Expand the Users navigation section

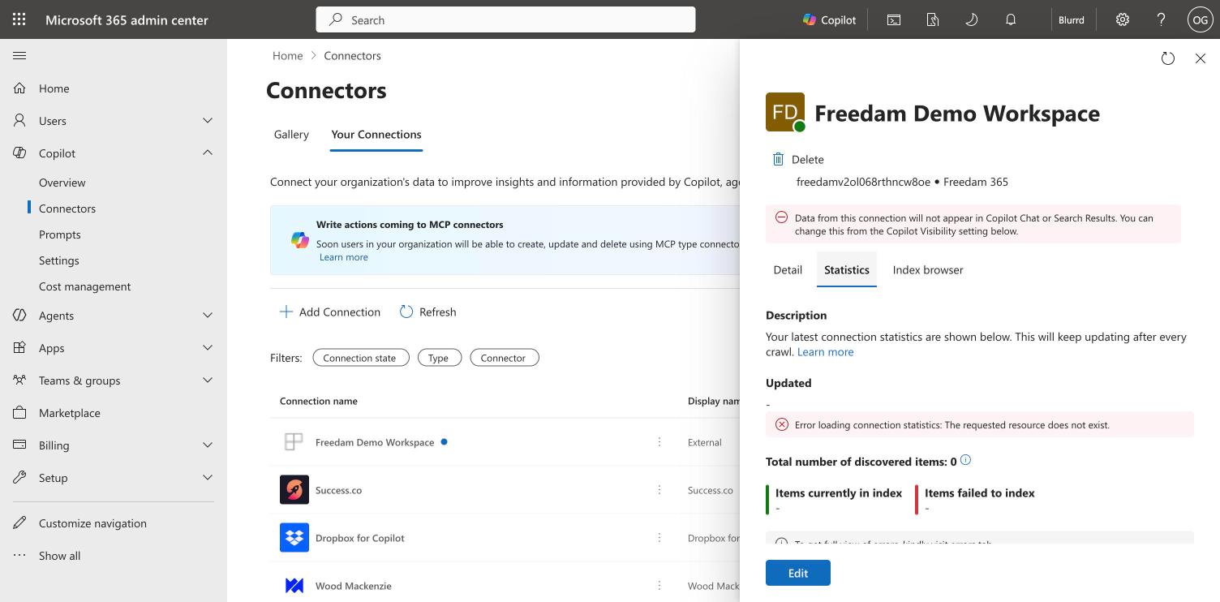[x=208, y=120]
